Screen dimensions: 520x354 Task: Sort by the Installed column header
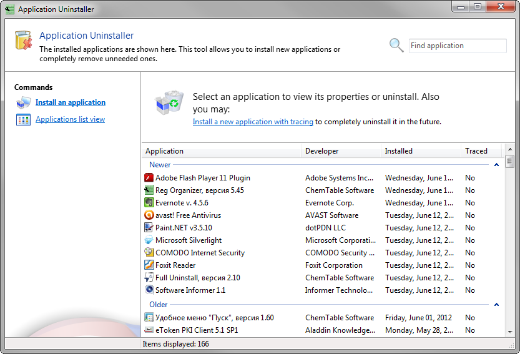point(421,151)
